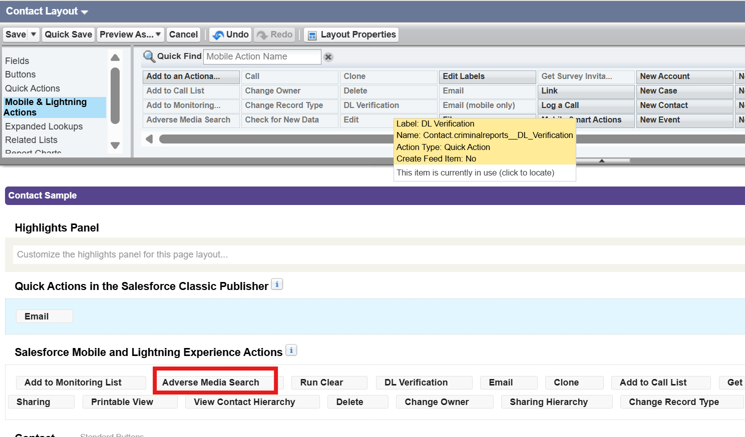Open the Contact Layout dropdown arrow
This screenshot has width=745, height=437.
[84, 12]
